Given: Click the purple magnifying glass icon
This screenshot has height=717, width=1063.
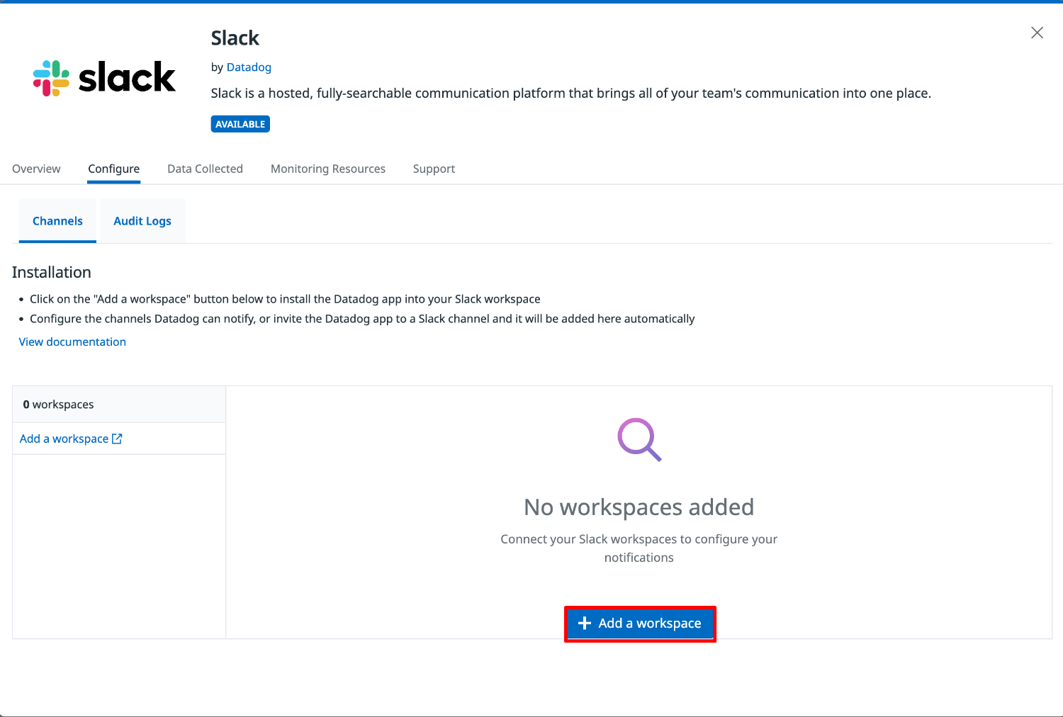Looking at the screenshot, I should [x=639, y=440].
